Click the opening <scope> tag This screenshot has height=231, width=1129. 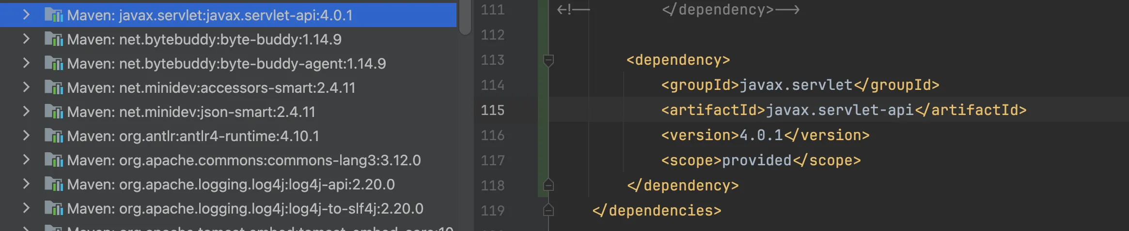(691, 160)
